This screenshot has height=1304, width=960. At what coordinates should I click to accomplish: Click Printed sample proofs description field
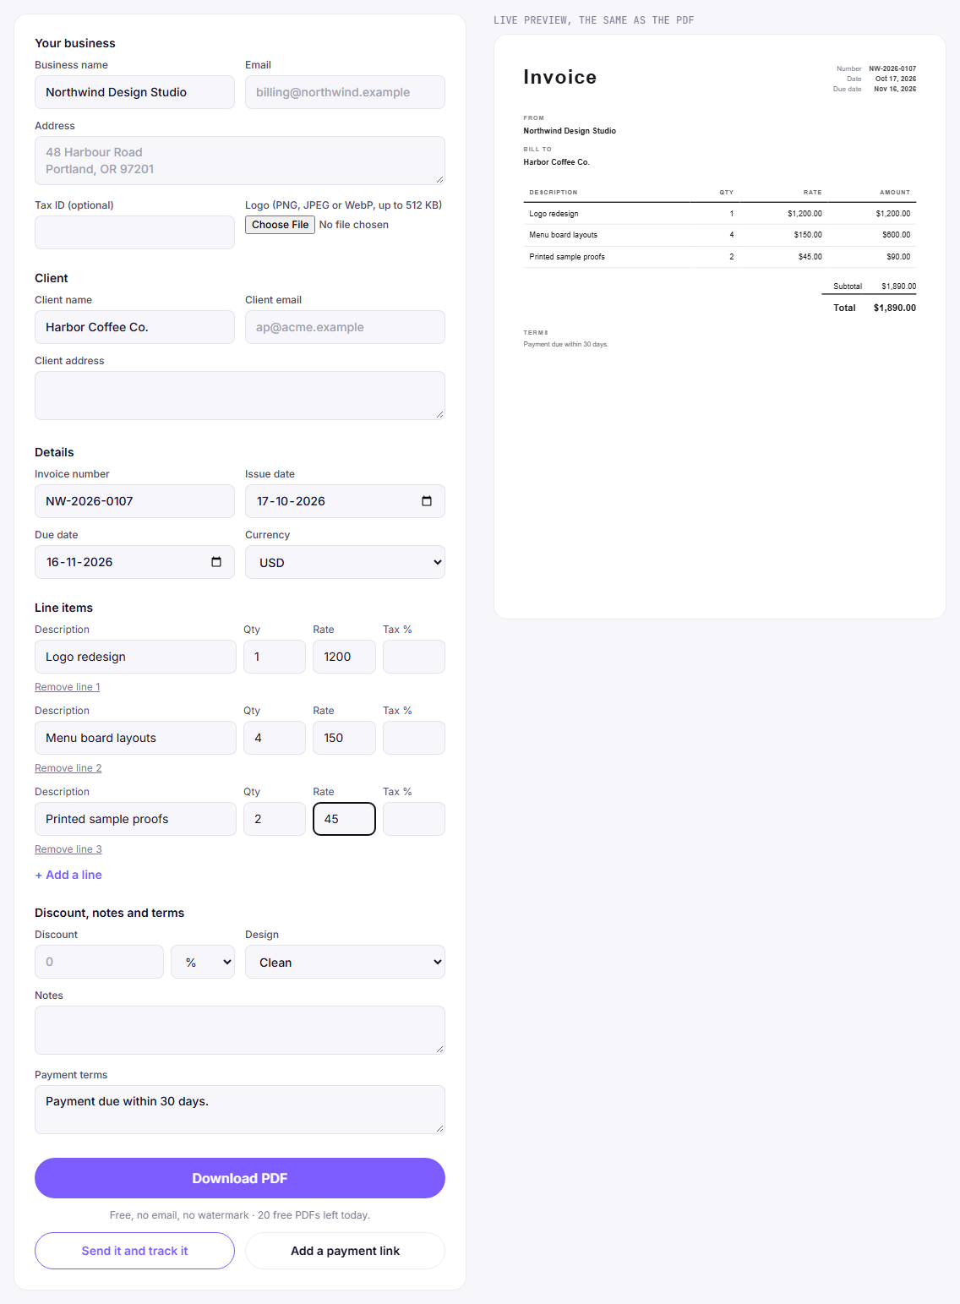click(x=135, y=819)
